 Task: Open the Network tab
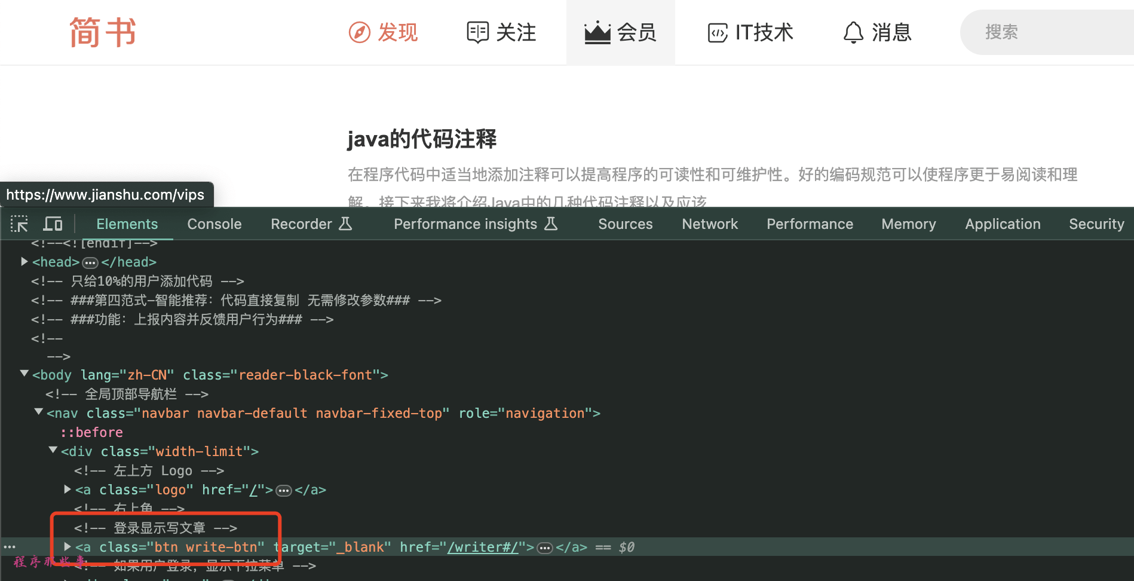(709, 224)
